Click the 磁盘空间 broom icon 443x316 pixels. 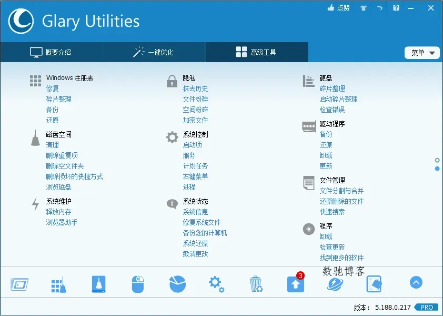pyautogui.click(x=35, y=138)
